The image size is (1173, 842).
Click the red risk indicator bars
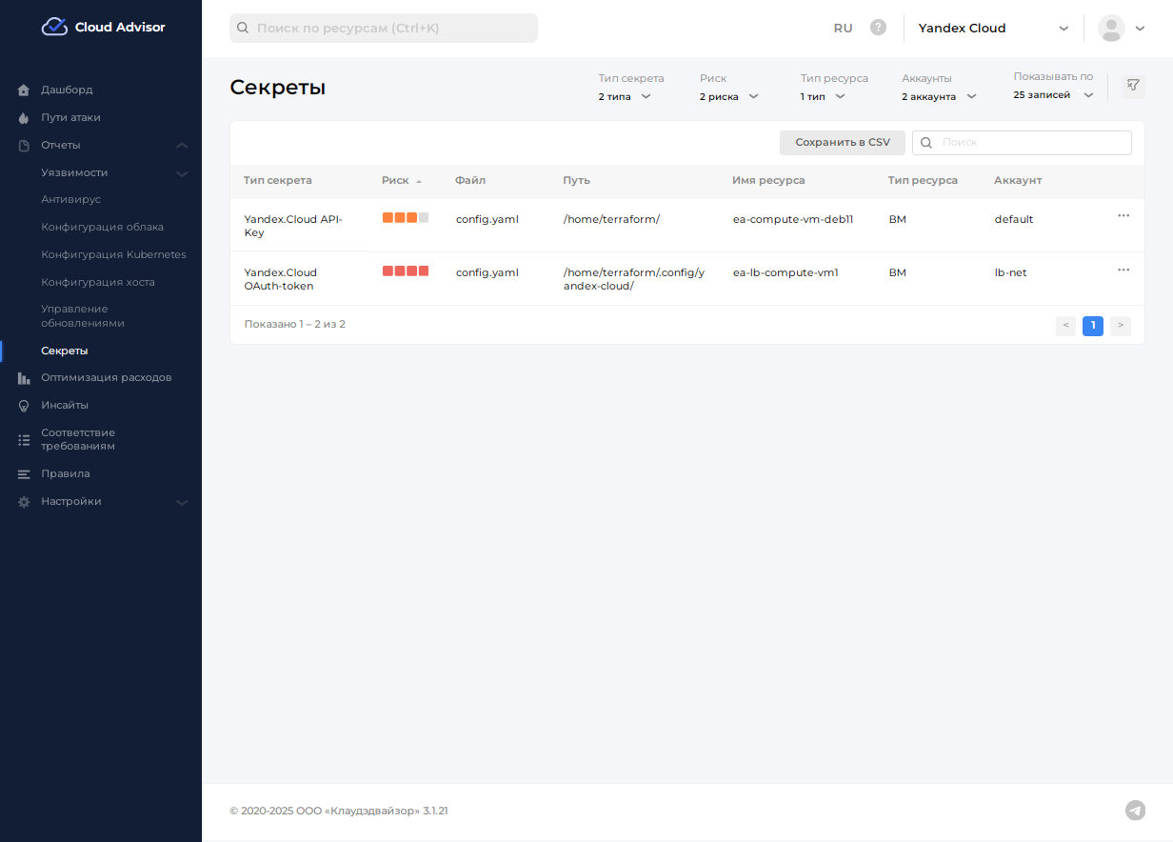pos(406,271)
